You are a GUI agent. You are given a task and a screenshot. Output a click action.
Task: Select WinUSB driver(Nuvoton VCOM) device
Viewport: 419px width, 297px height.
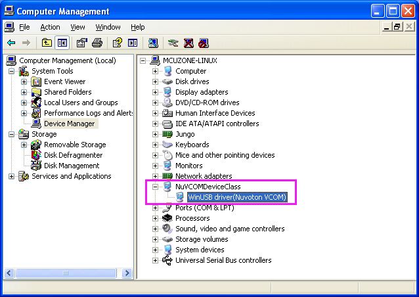point(237,197)
